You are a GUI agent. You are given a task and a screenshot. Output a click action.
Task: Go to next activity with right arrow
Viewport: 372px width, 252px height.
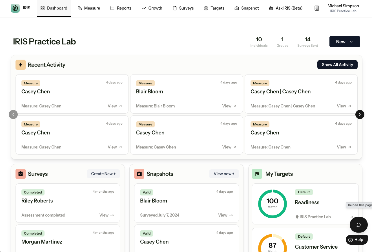(x=360, y=114)
